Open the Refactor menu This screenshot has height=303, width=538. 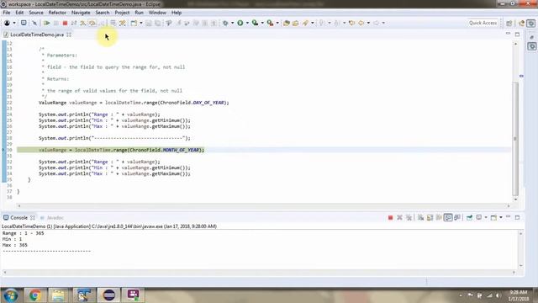[57, 13]
